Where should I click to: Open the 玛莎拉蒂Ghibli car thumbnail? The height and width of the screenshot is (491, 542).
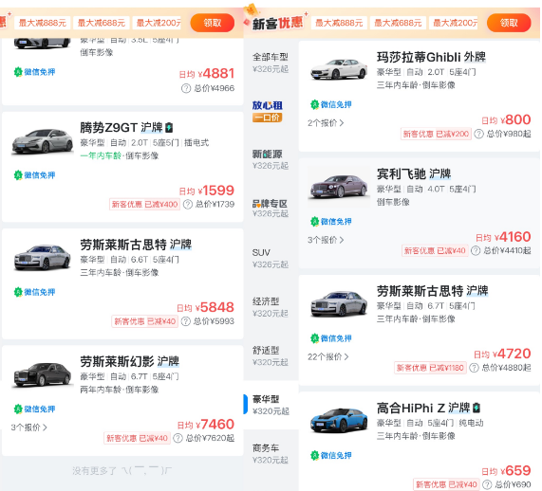click(x=339, y=69)
